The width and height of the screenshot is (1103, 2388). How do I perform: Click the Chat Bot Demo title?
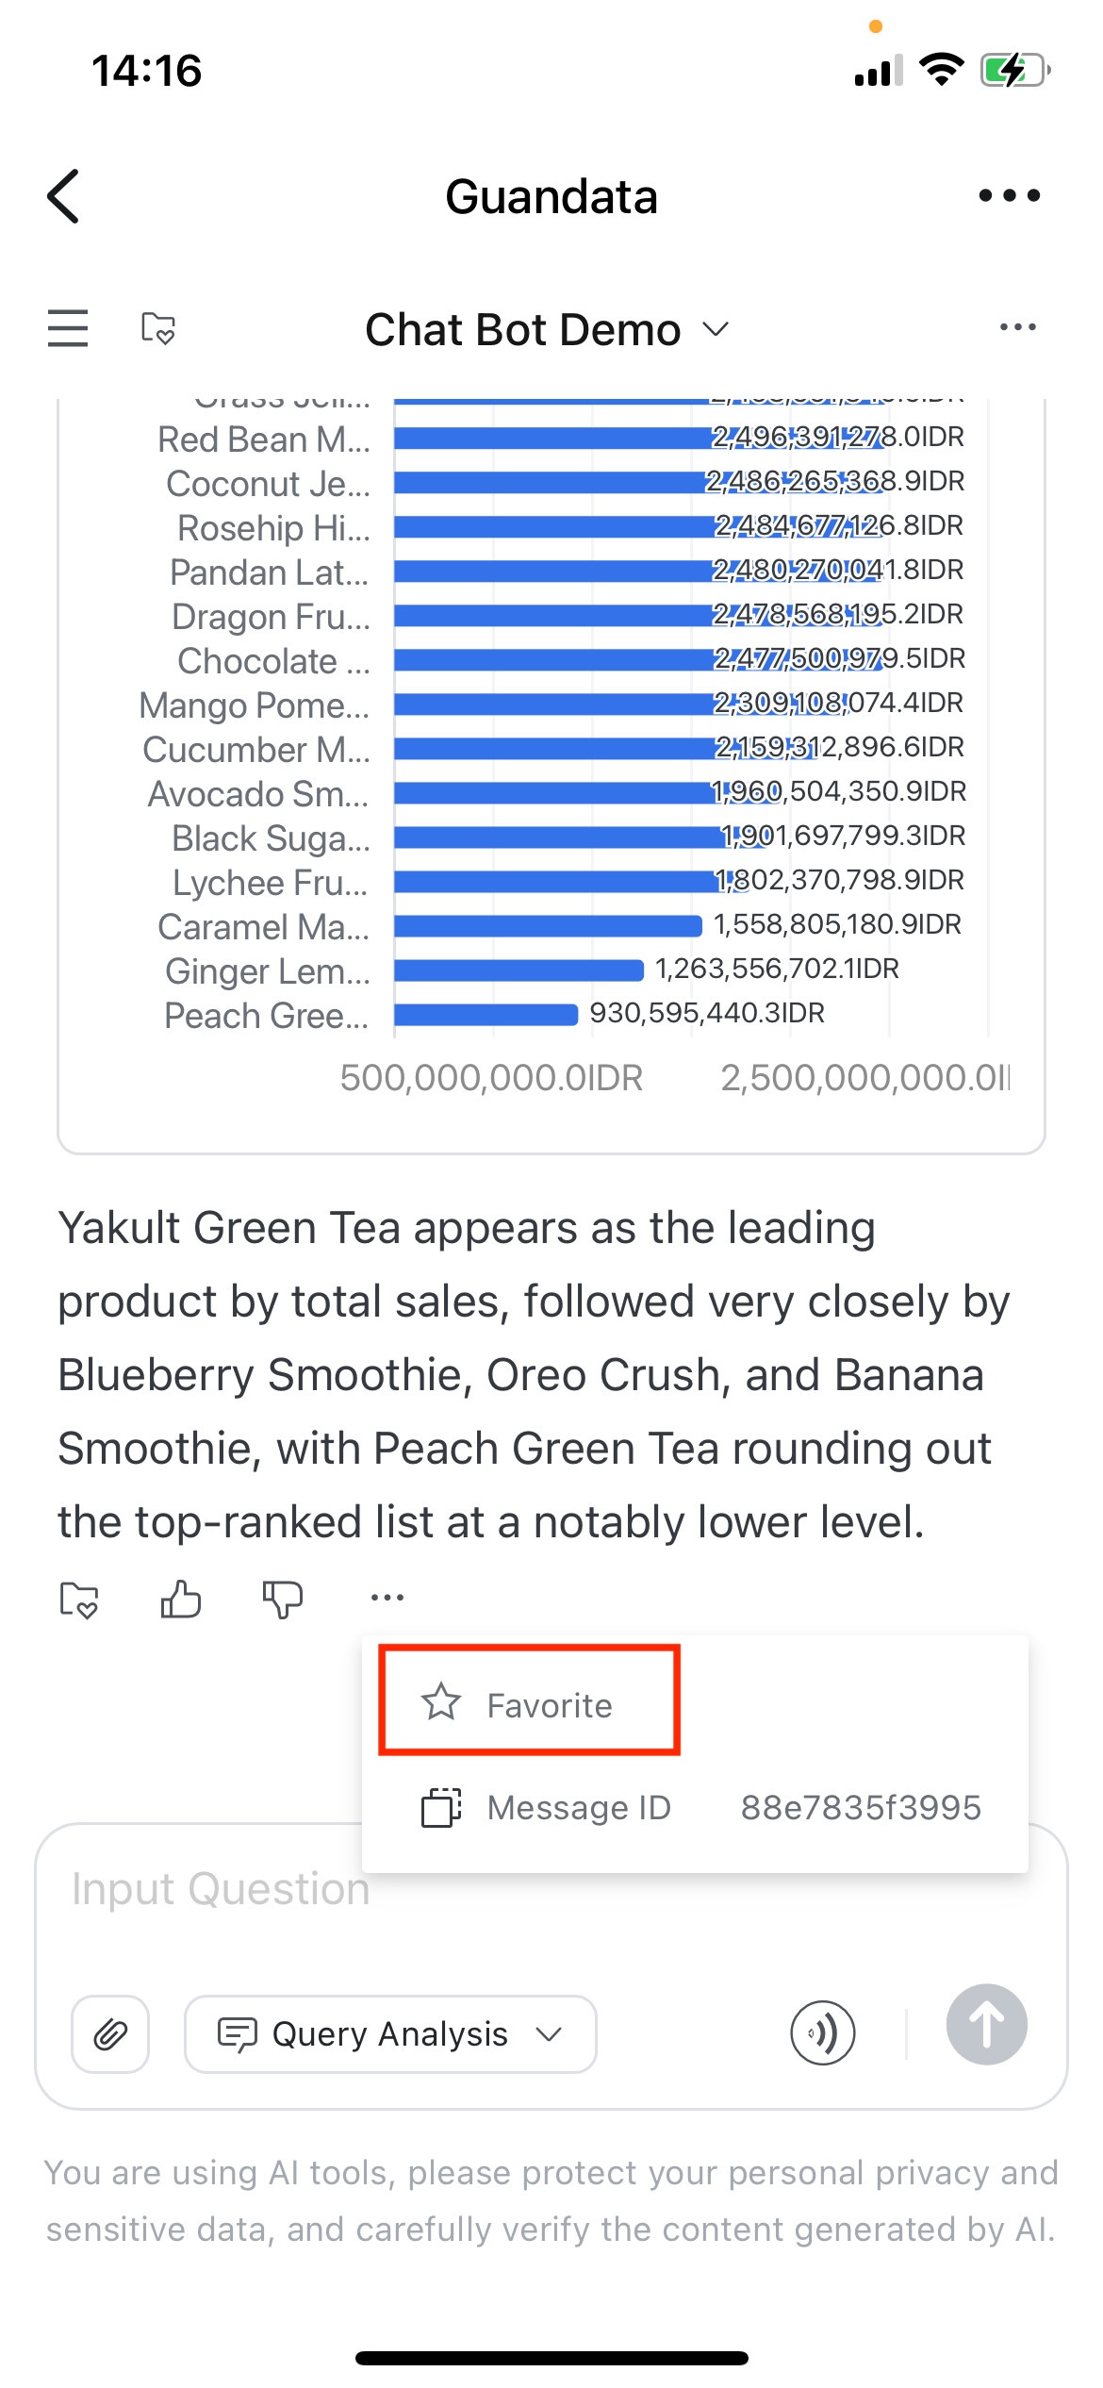[x=523, y=330]
